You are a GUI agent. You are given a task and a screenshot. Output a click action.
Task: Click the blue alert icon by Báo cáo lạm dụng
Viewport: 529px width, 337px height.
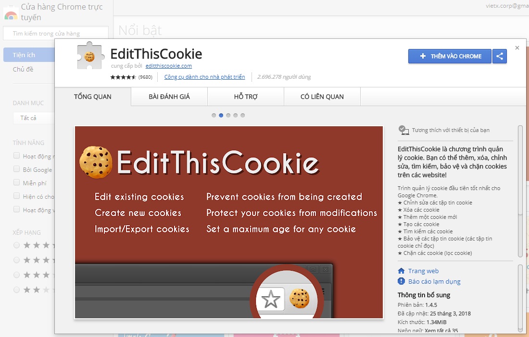(401, 281)
